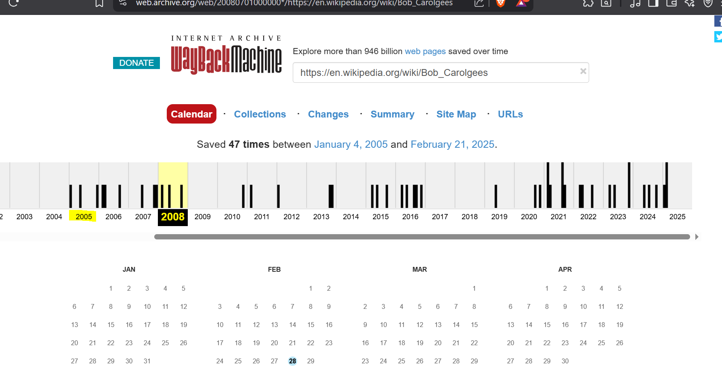Select year 2022 on the timeline
Image resolution: width=722 pixels, height=367 pixels.
click(588, 217)
